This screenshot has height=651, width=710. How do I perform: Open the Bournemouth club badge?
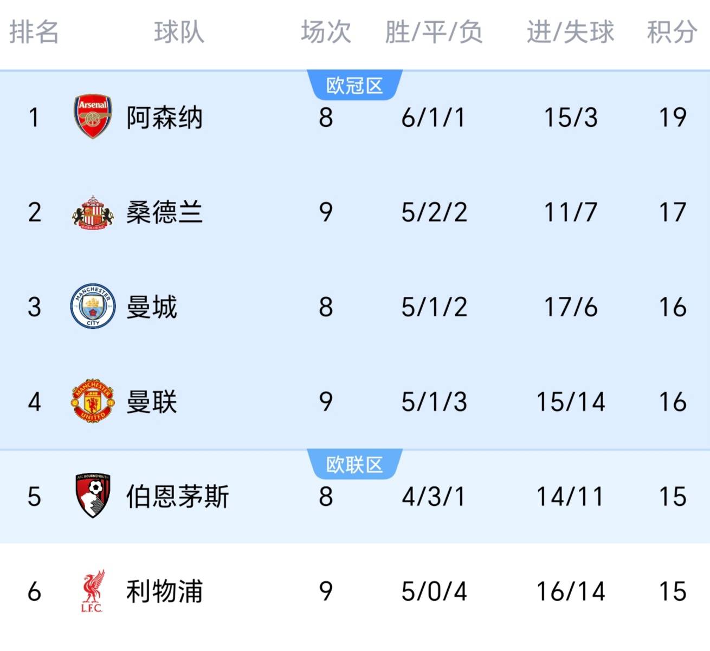93,496
